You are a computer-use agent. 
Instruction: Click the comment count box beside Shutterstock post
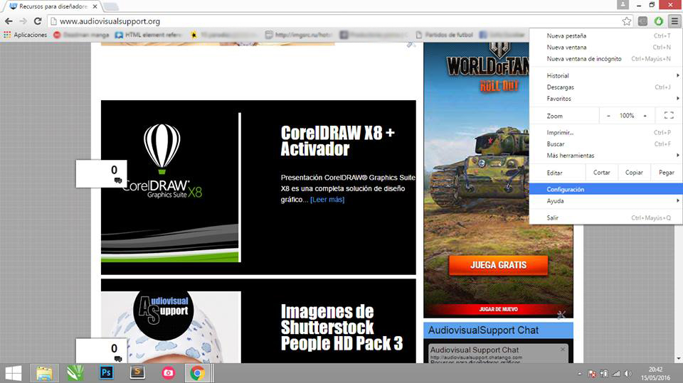[x=101, y=350]
